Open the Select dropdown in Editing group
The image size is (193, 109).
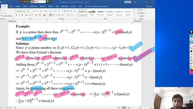141,16
